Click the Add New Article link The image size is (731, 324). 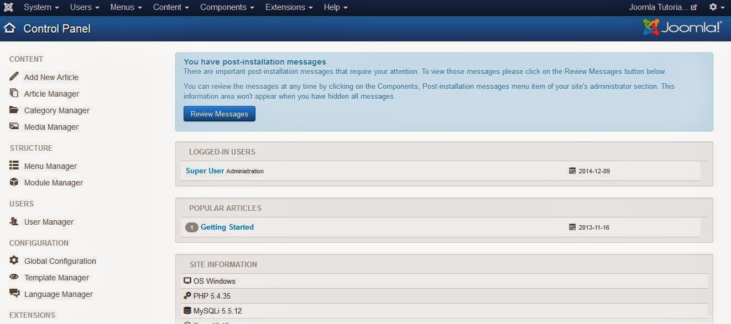click(x=51, y=77)
